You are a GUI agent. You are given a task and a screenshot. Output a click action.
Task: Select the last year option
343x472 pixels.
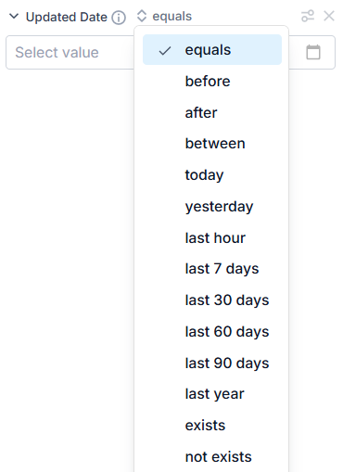click(212, 394)
